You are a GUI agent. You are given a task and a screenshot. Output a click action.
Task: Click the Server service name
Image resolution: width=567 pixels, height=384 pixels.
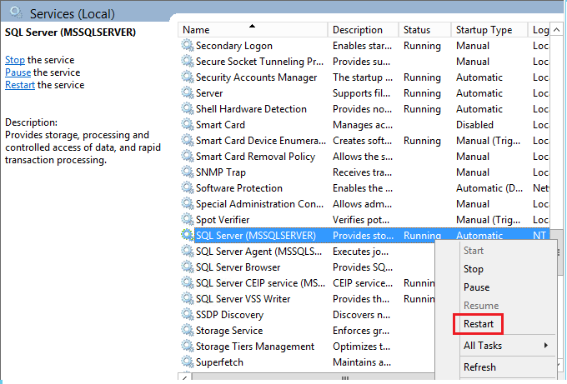tap(209, 93)
